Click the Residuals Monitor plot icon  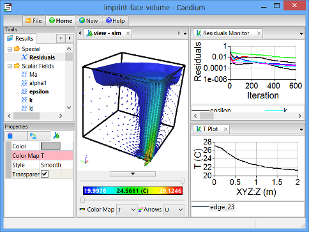point(199,33)
